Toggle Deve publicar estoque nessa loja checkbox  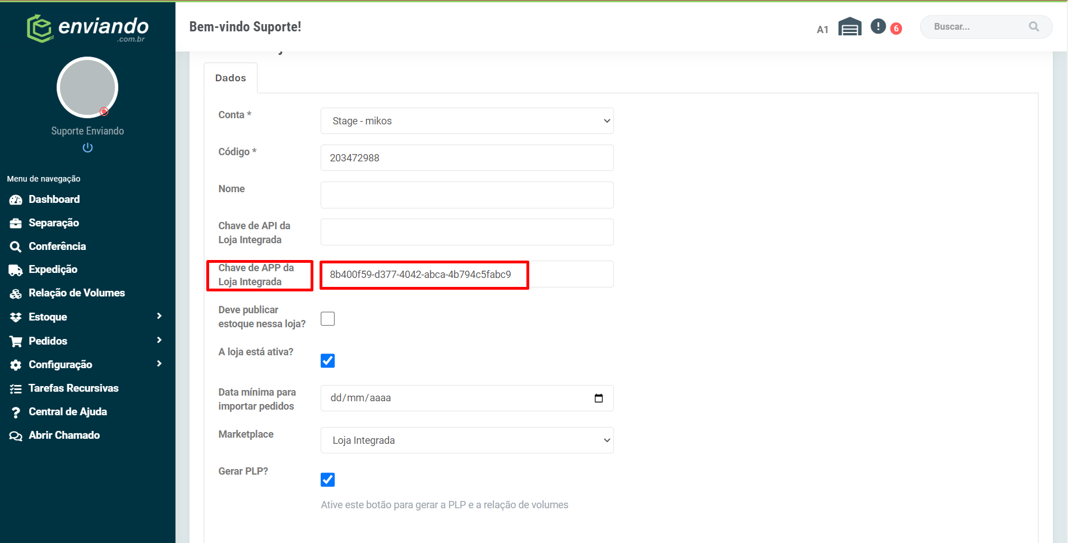click(328, 319)
